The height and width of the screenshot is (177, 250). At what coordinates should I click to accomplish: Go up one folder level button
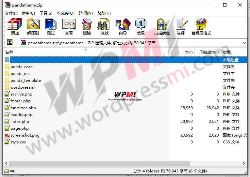click(10, 42)
